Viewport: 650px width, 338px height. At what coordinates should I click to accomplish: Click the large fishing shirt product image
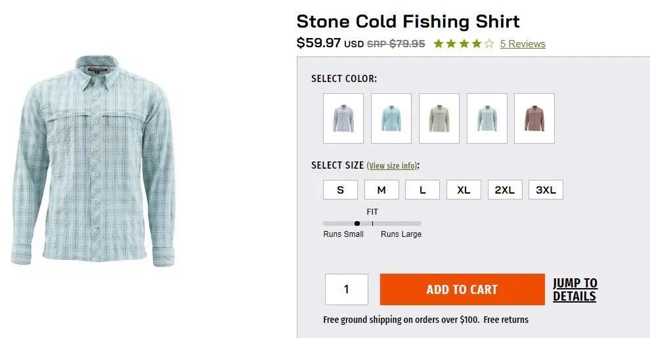tap(93, 161)
